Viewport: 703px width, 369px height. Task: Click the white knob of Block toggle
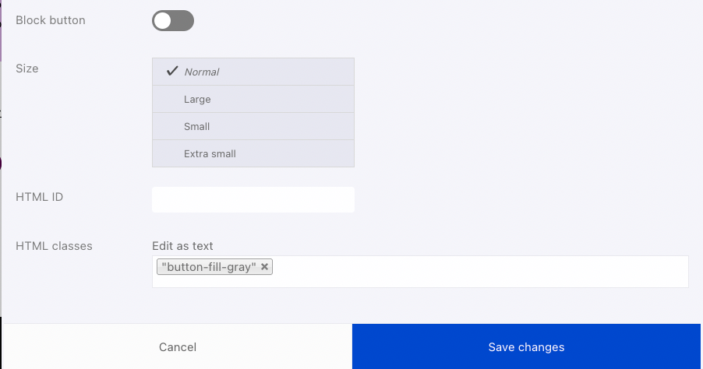coord(163,20)
